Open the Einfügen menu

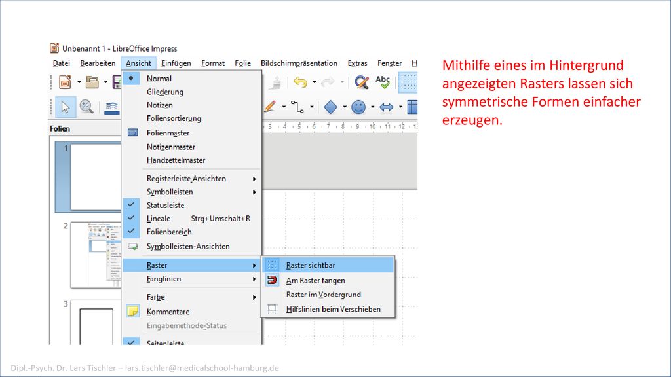pyautogui.click(x=176, y=63)
